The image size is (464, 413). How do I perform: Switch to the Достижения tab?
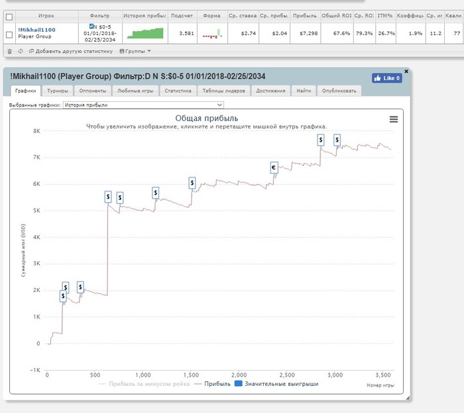270,91
